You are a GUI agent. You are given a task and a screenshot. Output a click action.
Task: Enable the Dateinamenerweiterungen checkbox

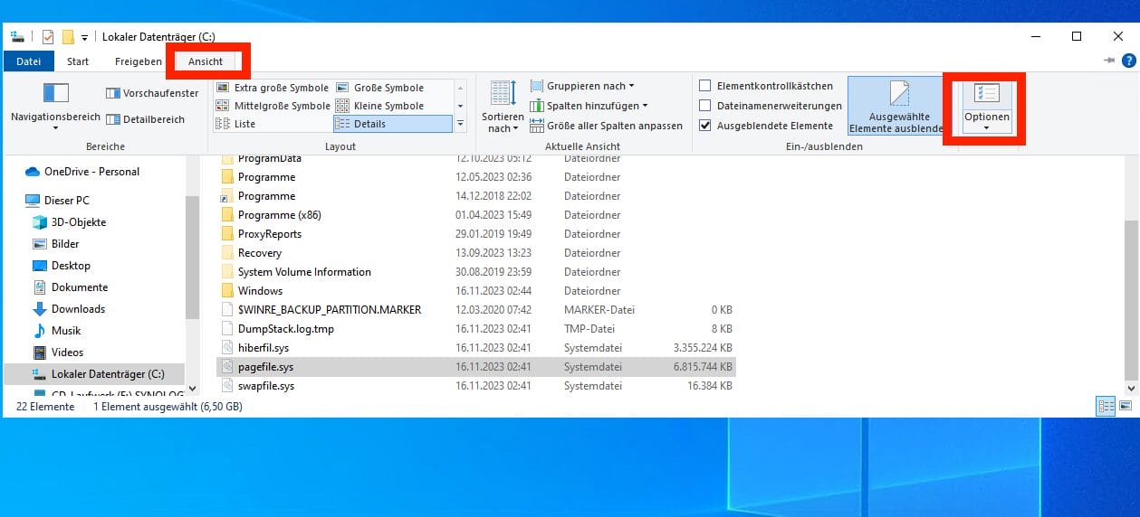705,106
